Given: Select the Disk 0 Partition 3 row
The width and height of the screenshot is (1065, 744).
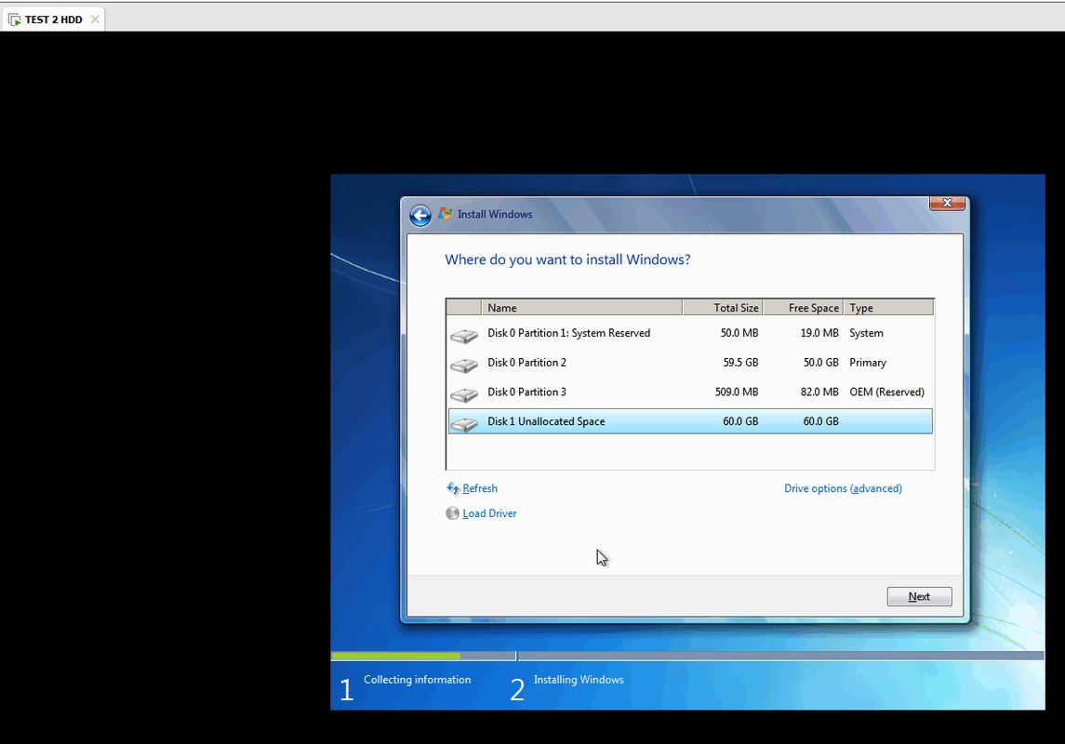Looking at the screenshot, I should [689, 392].
